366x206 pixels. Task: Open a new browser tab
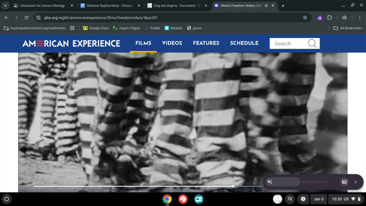coord(283,6)
